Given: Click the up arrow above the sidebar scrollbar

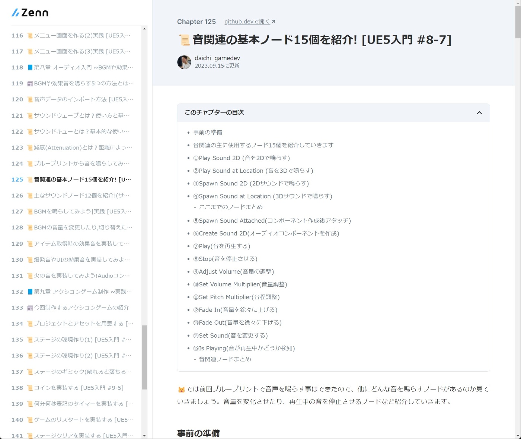Looking at the screenshot, I should pyautogui.click(x=144, y=29).
